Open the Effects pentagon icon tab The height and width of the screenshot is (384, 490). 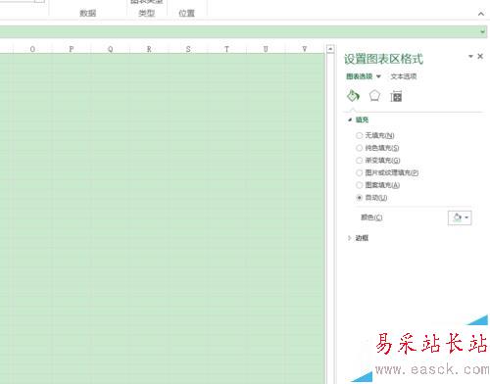(x=374, y=96)
